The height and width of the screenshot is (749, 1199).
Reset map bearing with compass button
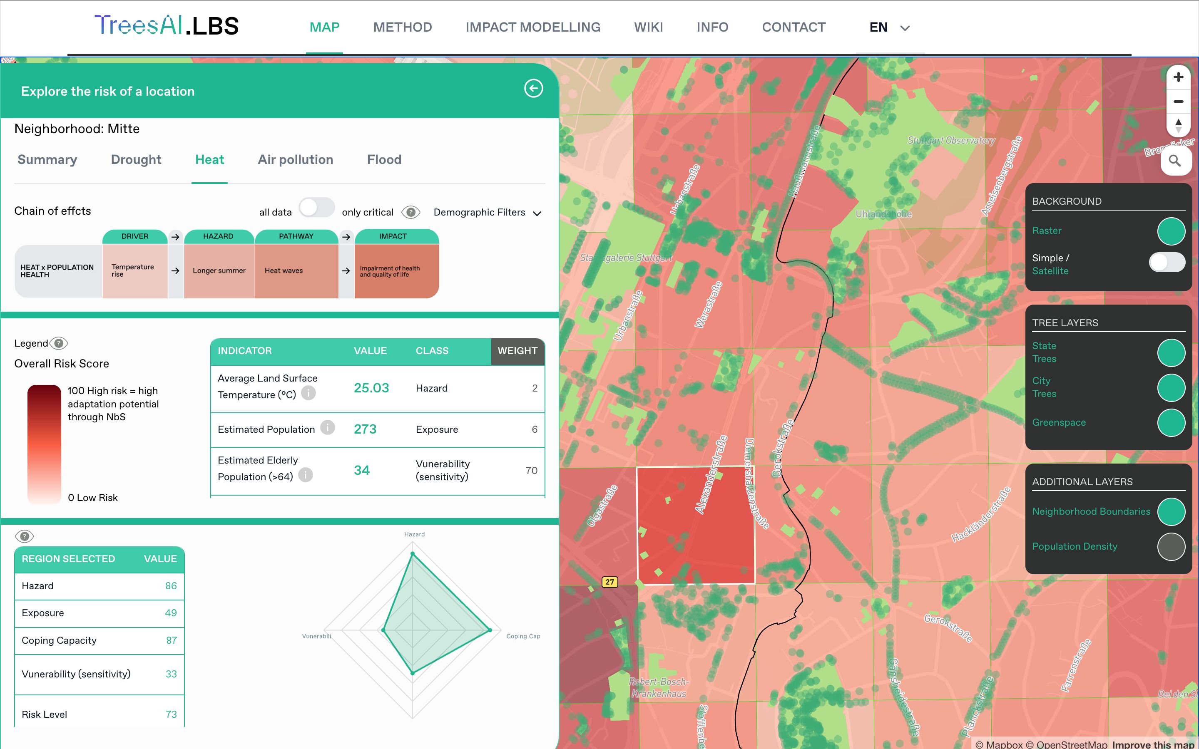[x=1178, y=125]
